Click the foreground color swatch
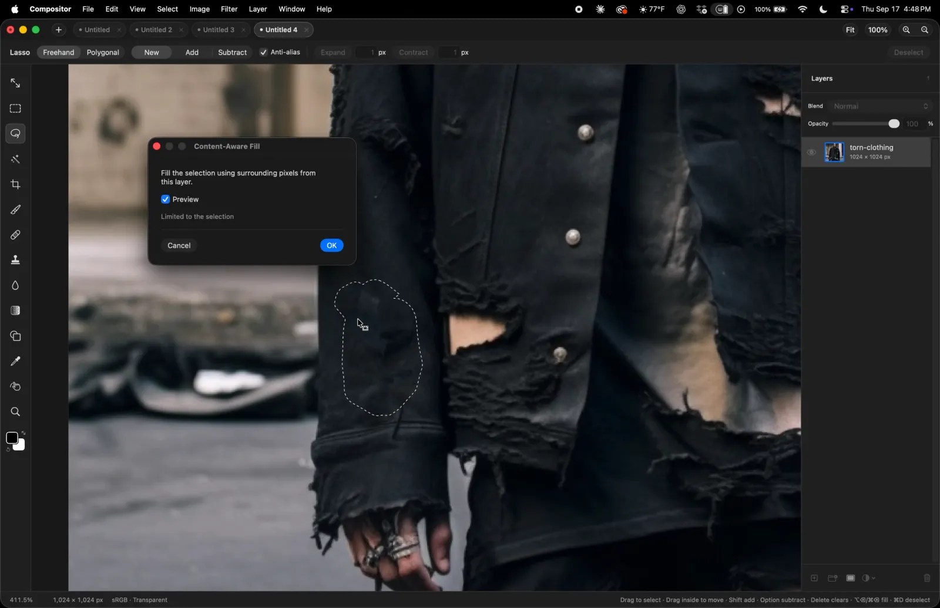 click(x=12, y=438)
